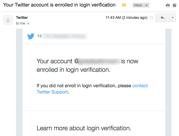Screen dimensions: 179x136
Task: Print this email using the printer icon
Action: click(168, 5)
